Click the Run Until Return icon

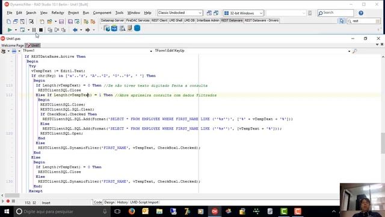point(64,30)
